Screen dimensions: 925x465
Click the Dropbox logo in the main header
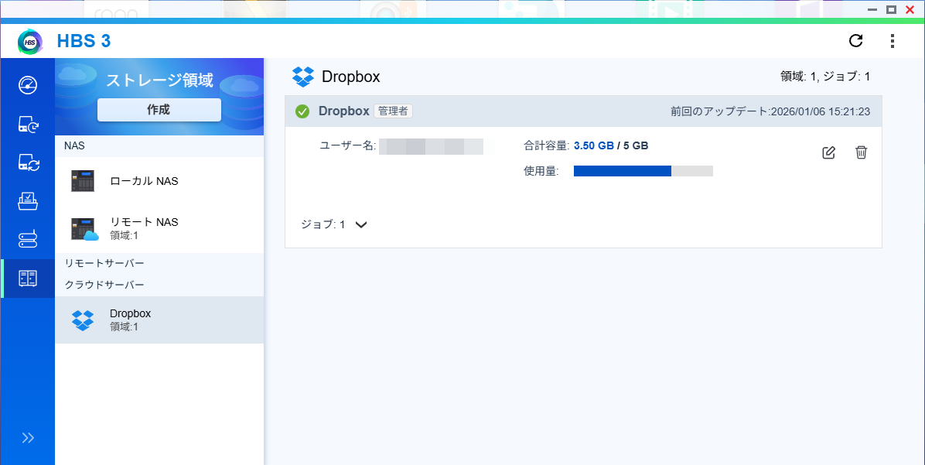303,77
